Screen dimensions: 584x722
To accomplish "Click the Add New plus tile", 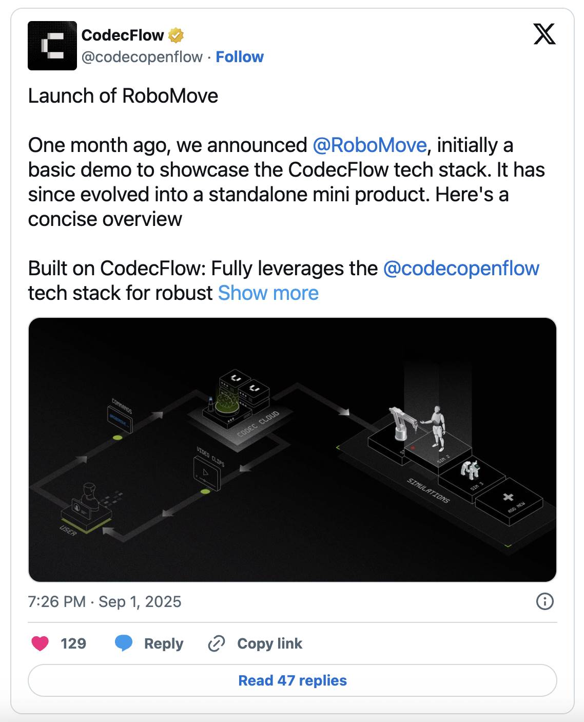I will coord(509,501).
